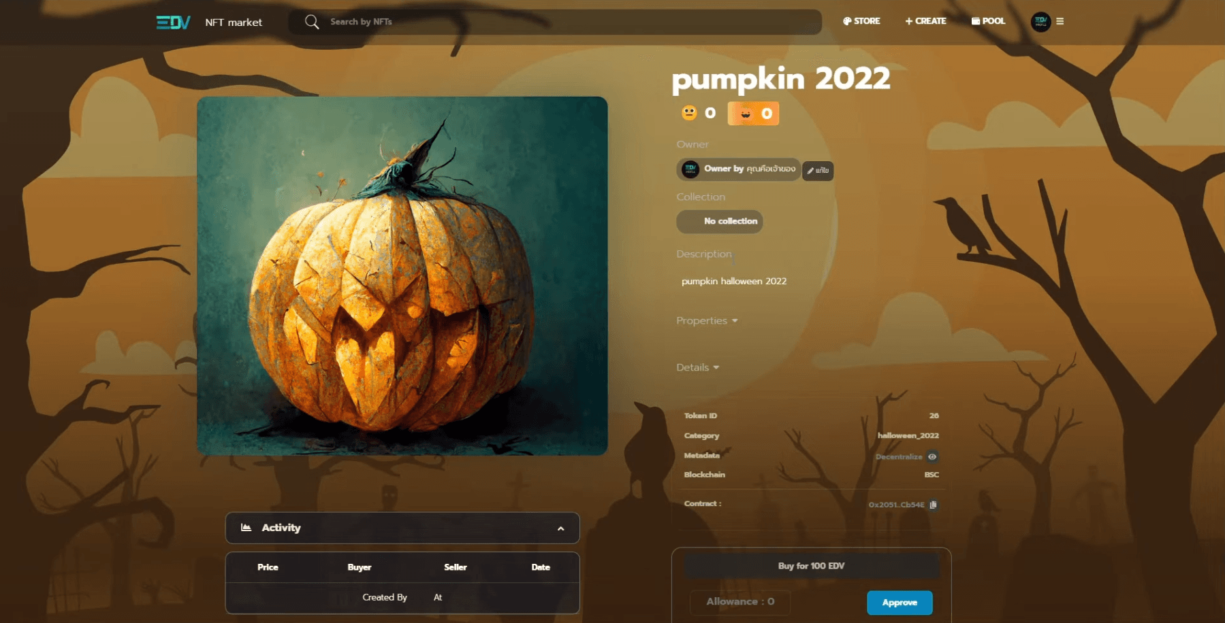Image resolution: width=1225 pixels, height=623 pixels.
Task: Click the pencil edit button beside owner
Action: 818,171
